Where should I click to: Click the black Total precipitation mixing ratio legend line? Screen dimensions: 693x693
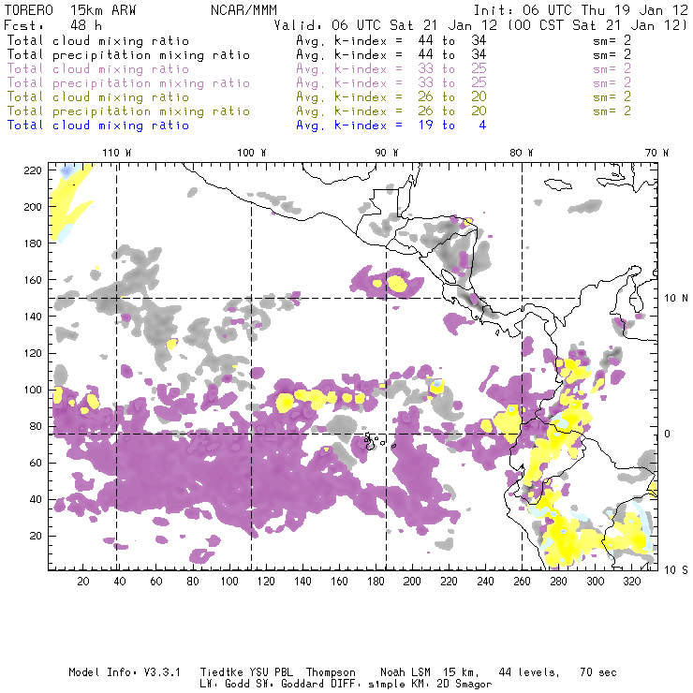pyautogui.click(x=127, y=55)
